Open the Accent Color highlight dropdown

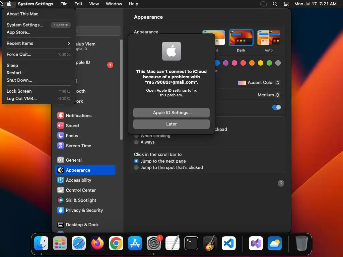click(x=259, y=83)
